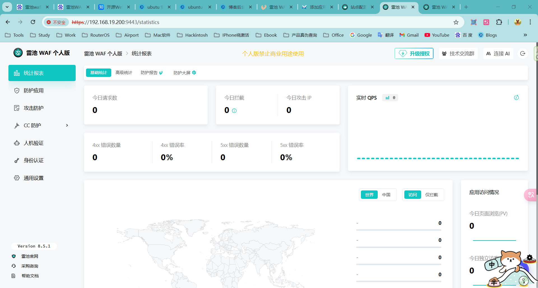
Task: Open the Tools bookmark folder
Action: [14, 35]
